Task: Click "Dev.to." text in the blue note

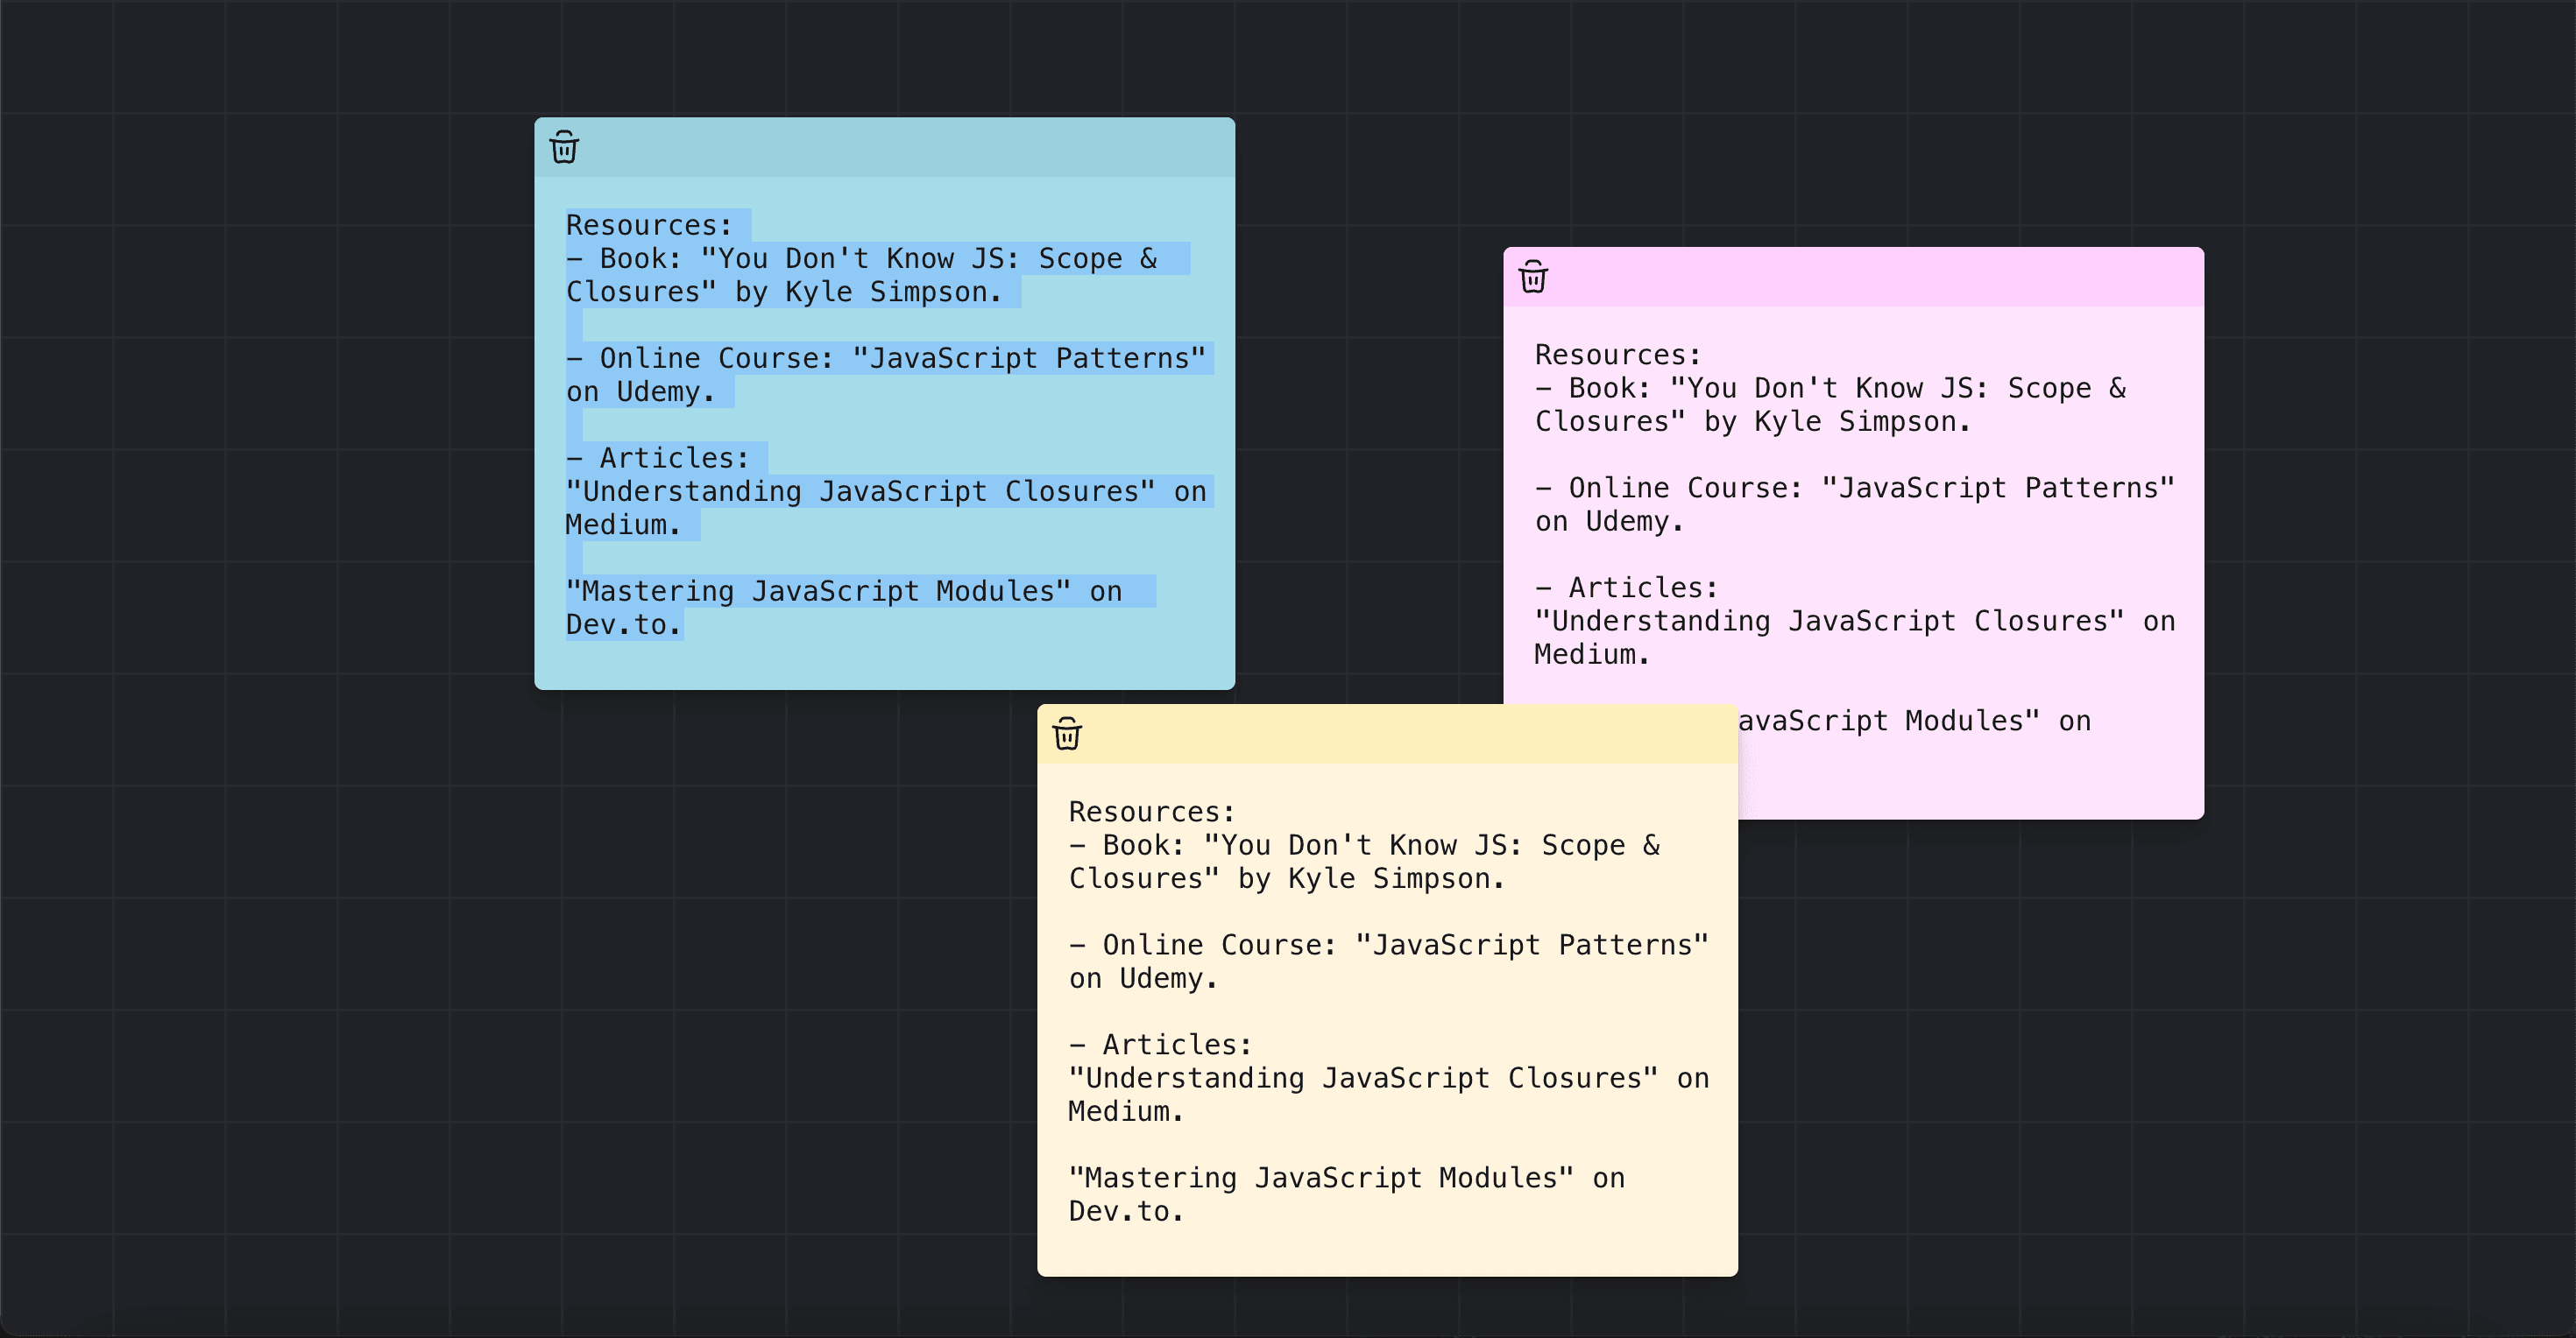Action: click(622, 624)
